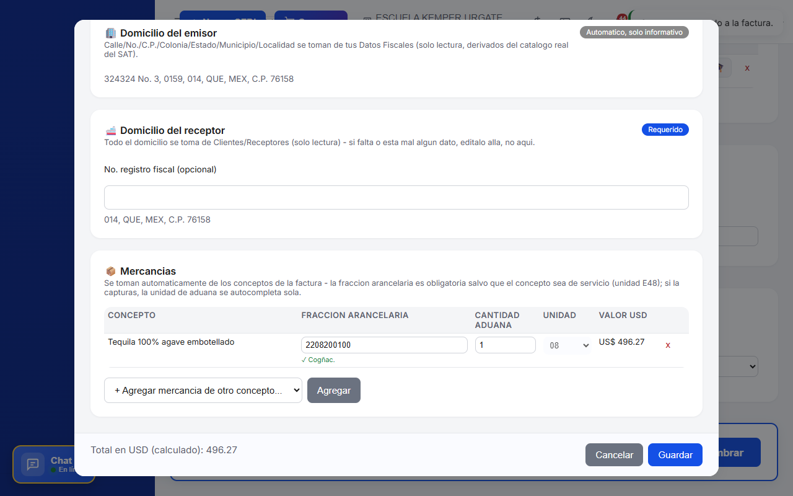Click the CANTIDAD ADUANA column header
This screenshot has width=793, height=496.
click(x=497, y=321)
